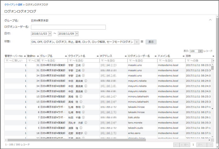This screenshot has height=149, width=219.
Task: Click filter funnel icon in クライアント名 column
Action: pyautogui.click(x=70, y=61)
